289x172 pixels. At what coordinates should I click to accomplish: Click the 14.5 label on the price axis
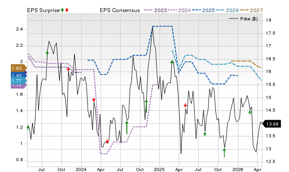[x=270, y=110]
